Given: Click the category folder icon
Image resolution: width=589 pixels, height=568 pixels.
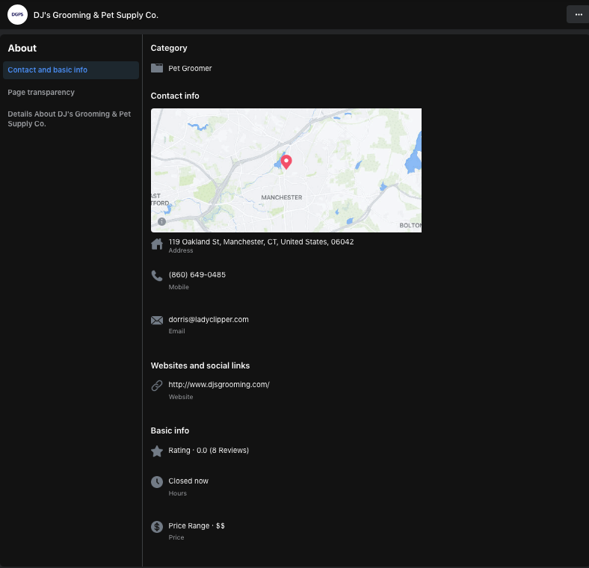Looking at the screenshot, I should 157,68.
